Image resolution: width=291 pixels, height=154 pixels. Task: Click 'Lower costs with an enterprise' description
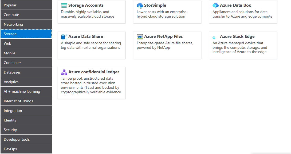(162, 14)
